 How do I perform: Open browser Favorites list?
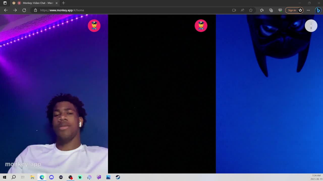click(x=262, y=10)
